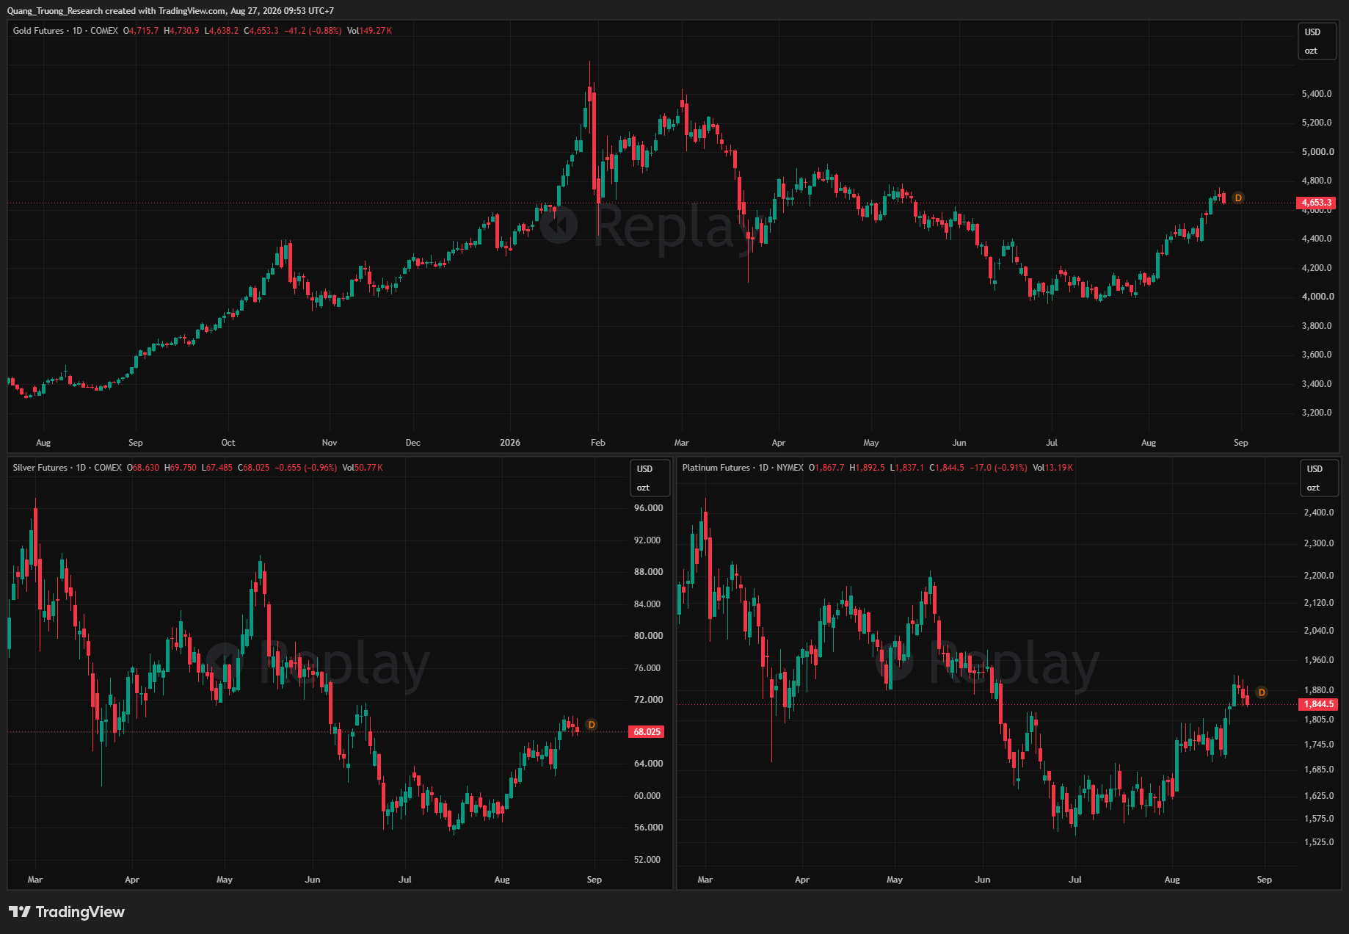Click the Apr label on Platinum time axis

802,880
